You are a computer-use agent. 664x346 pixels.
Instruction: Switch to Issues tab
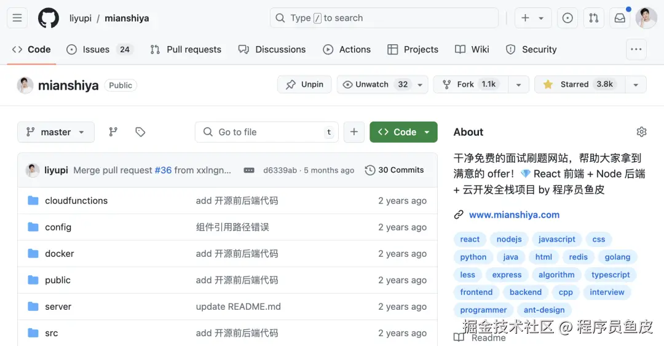click(100, 50)
